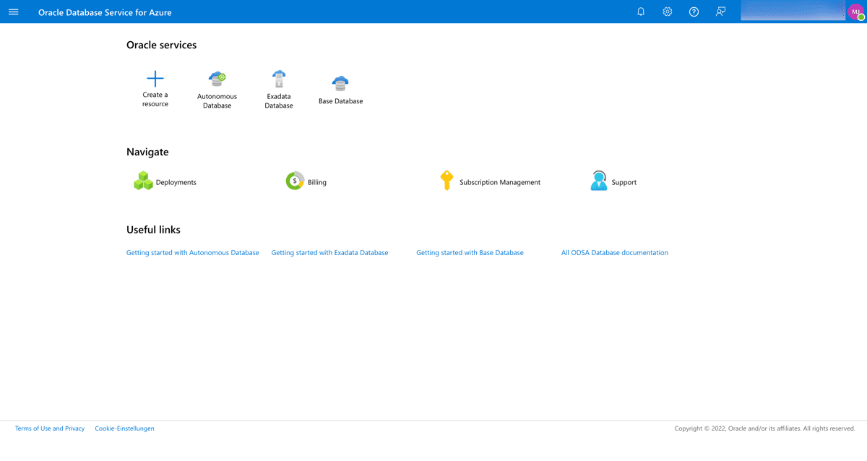The height and width of the screenshot is (461, 867).
Task: Open Support label under Navigate
Action: pos(624,182)
